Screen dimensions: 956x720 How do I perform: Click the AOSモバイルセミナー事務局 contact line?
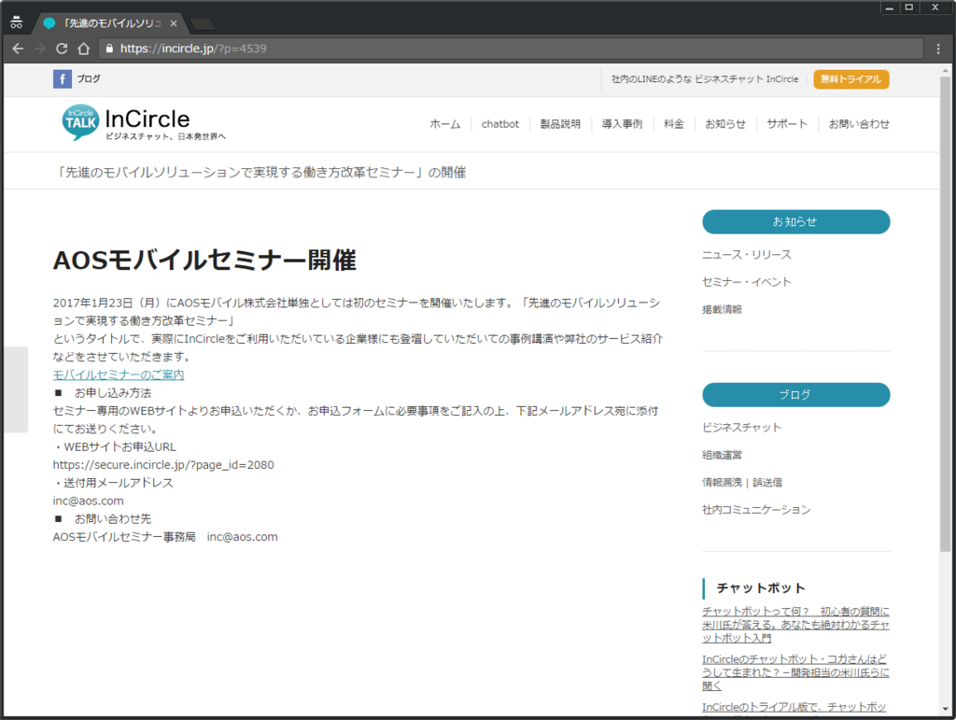click(165, 537)
